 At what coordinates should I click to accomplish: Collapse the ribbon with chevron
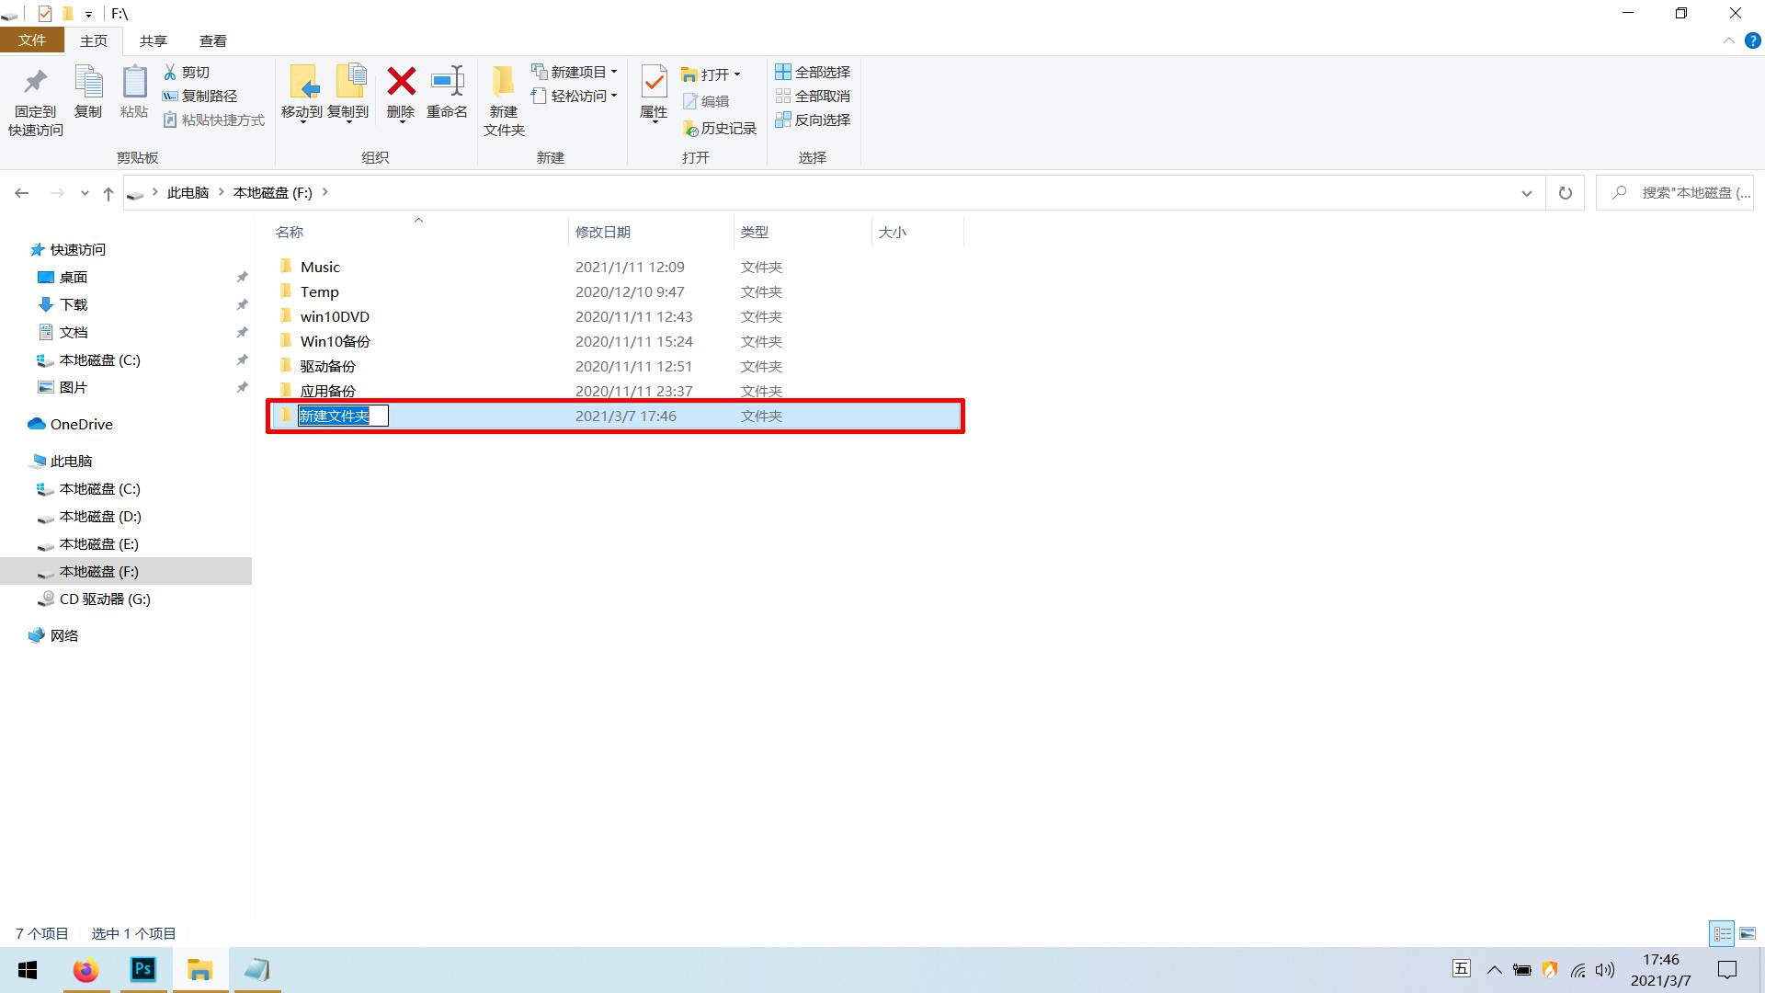(1728, 40)
